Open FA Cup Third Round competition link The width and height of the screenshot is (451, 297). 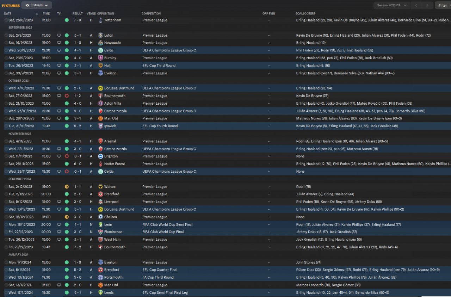point(158,277)
